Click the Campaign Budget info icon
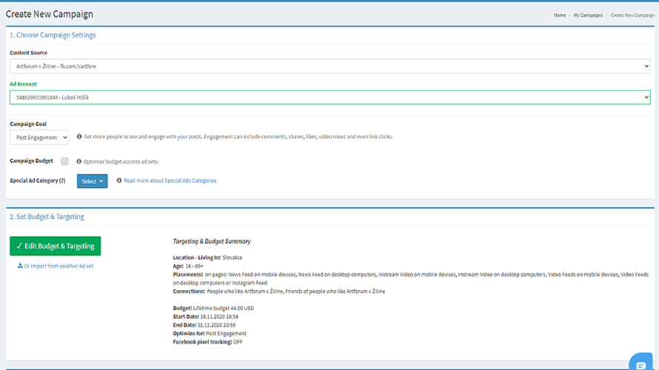 tap(78, 161)
